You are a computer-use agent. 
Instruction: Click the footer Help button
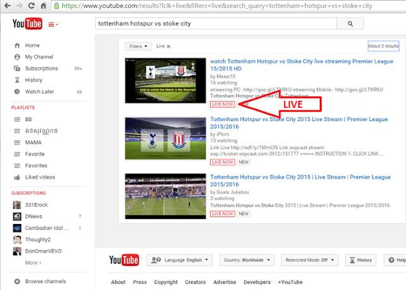point(396,260)
